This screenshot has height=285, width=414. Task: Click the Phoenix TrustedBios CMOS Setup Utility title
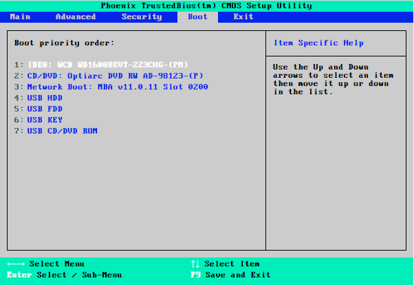206,6
